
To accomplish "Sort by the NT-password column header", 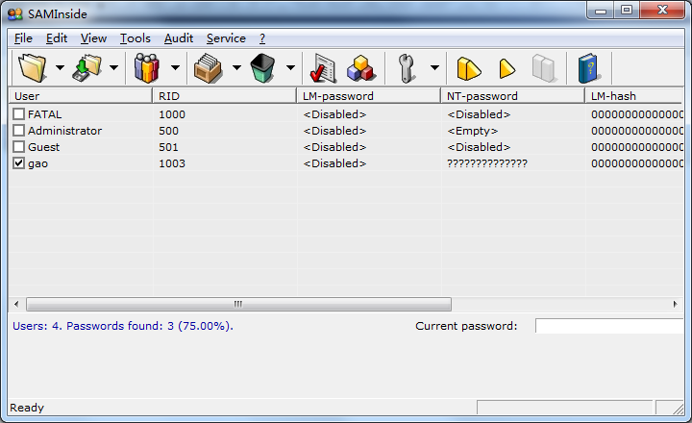I will 513,96.
